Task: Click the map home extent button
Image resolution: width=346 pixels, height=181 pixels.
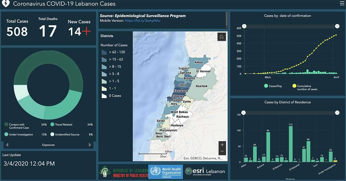Action: pos(221,37)
